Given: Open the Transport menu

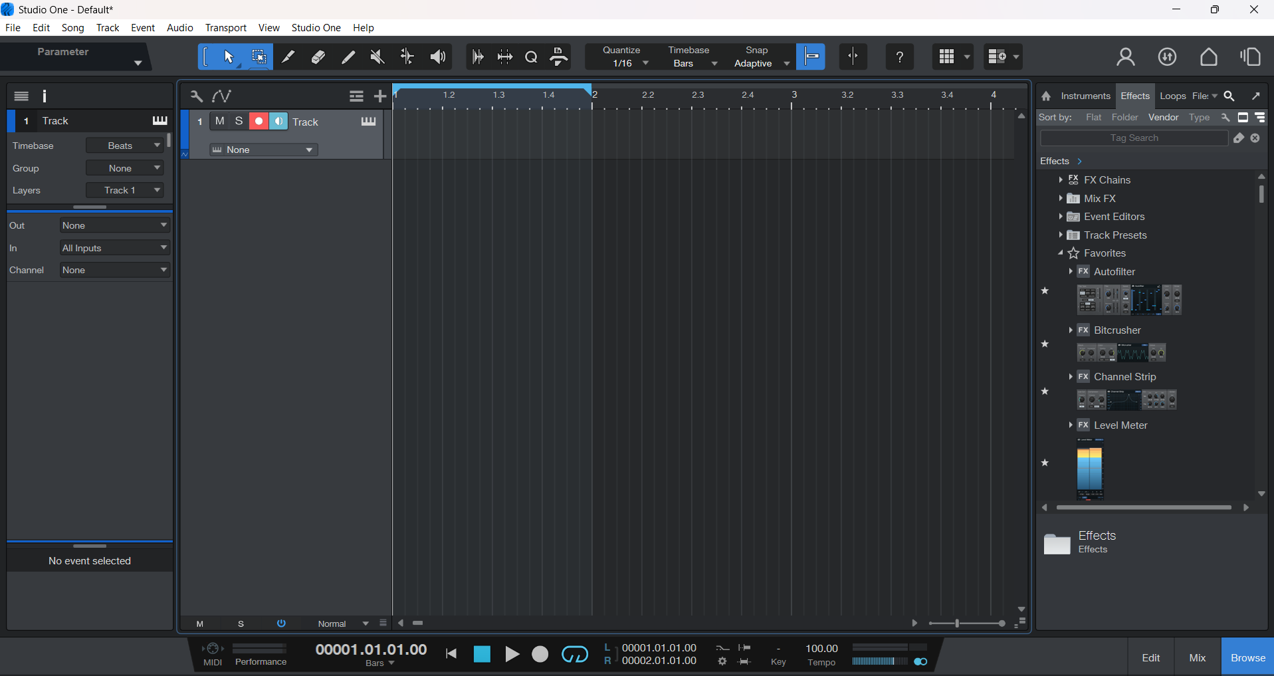Looking at the screenshot, I should tap(225, 28).
